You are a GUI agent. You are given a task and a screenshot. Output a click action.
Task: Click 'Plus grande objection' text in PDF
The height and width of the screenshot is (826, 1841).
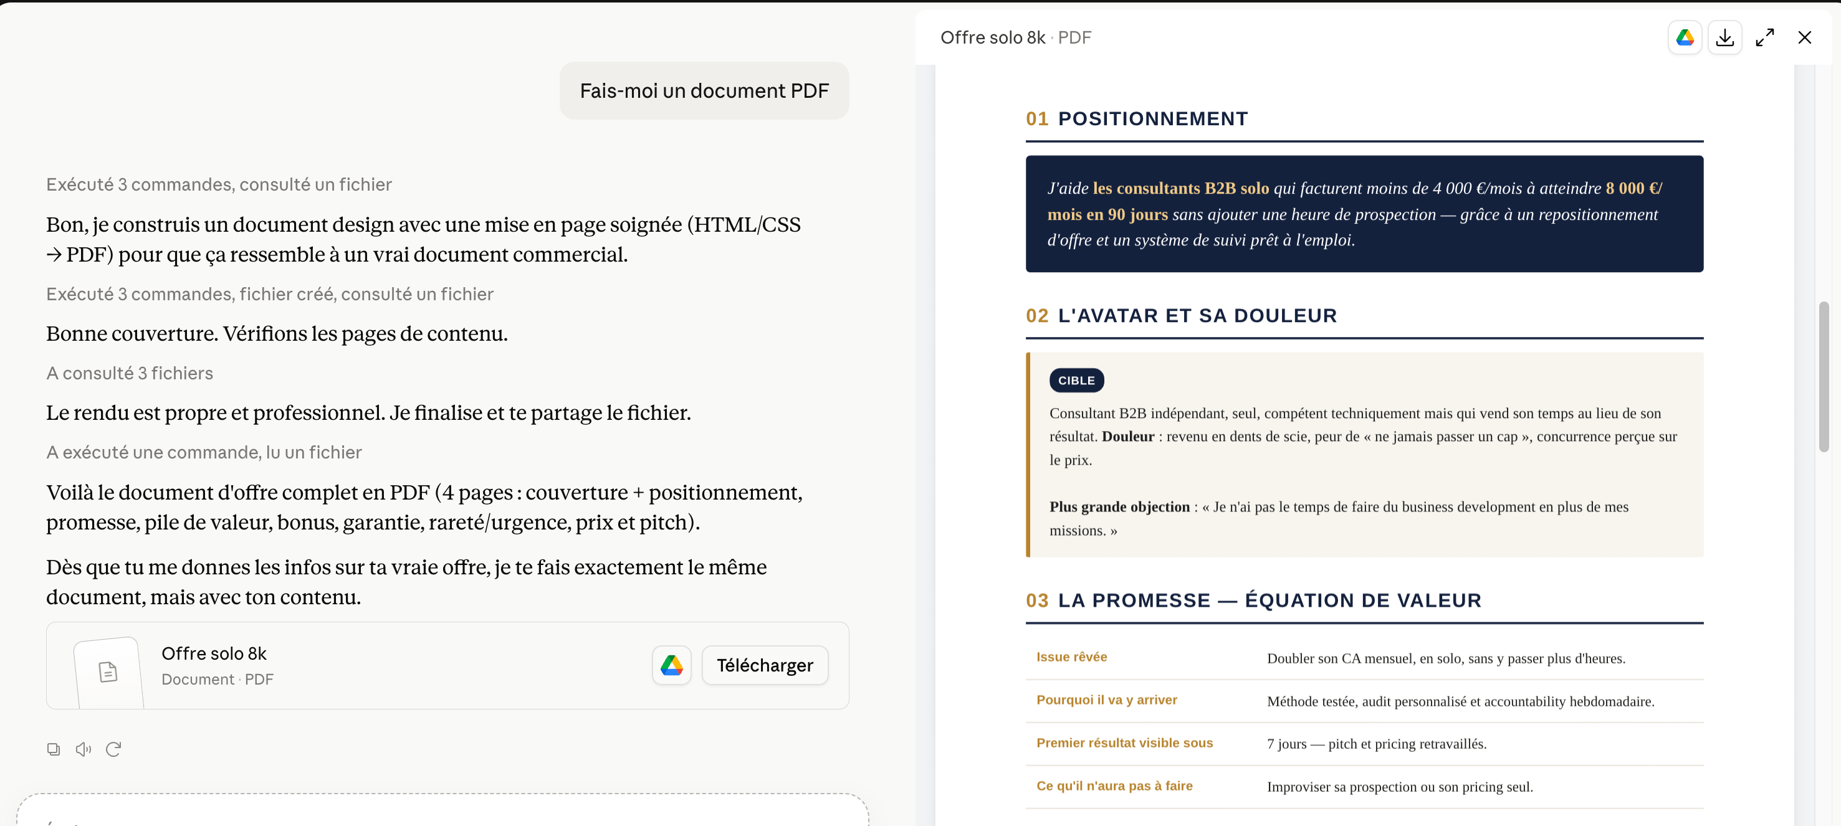click(1119, 506)
